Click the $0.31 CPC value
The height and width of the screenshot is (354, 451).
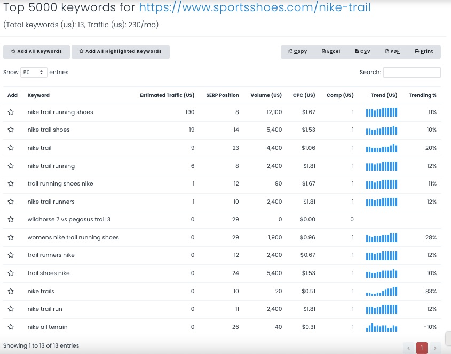click(308, 327)
